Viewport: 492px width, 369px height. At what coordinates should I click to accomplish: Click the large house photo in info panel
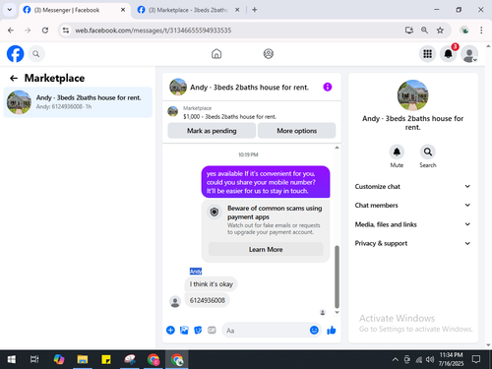point(412,95)
